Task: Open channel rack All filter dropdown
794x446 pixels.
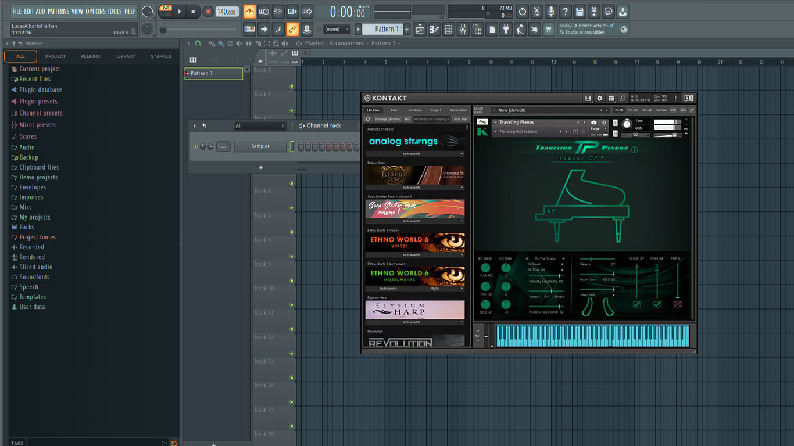Action: [260, 125]
